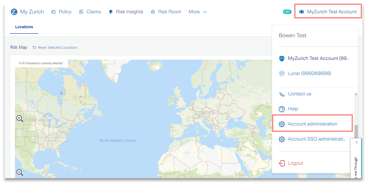Screen dimensions: 365x183
Task: Open Account administration settings
Action: coord(312,124)
